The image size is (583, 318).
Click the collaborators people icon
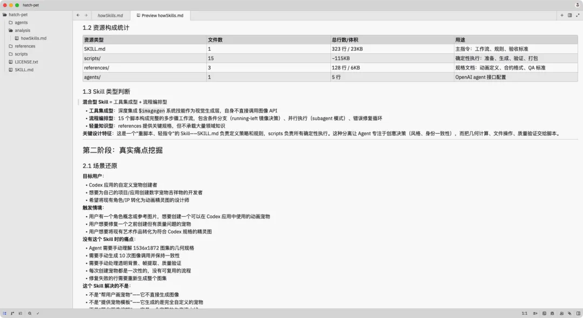coord(561,313)
